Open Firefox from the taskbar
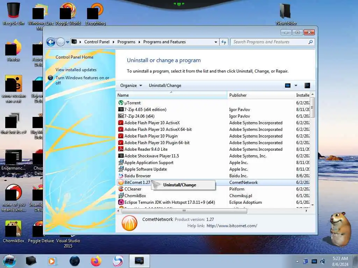Image resolution: width=358 pixels, height=268 pixels. pos(96,261)
